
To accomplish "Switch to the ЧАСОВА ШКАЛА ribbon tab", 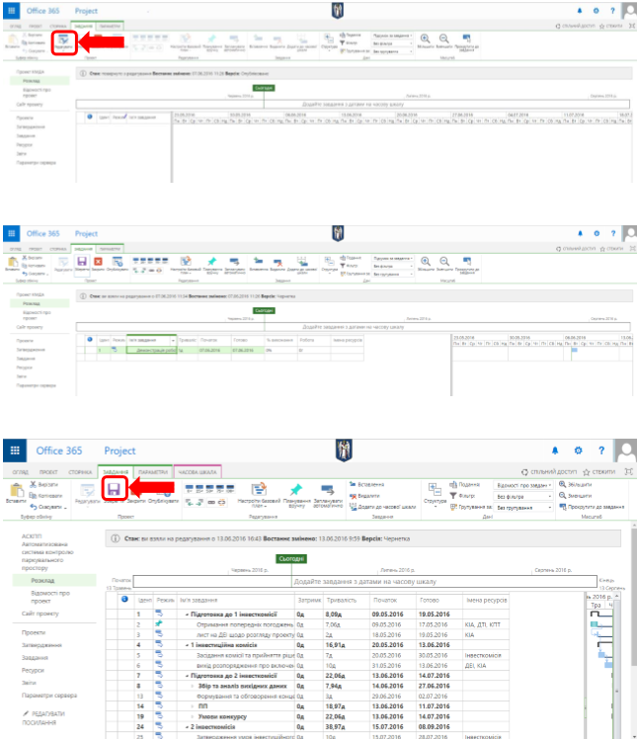I will 198,472.
